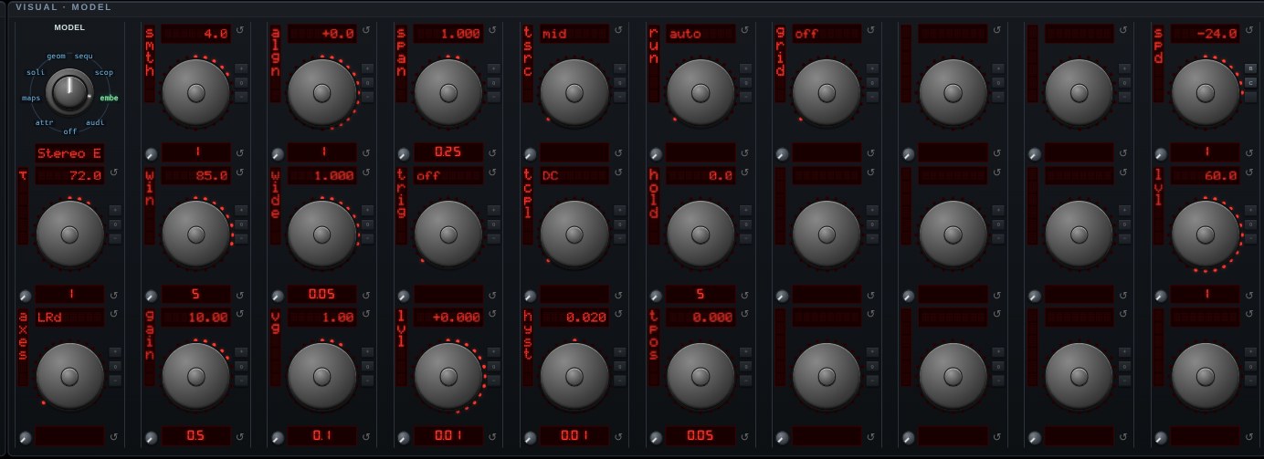Select the 'soli' model mode
This screenshot has height=459, width=1264.
[36, 72]
